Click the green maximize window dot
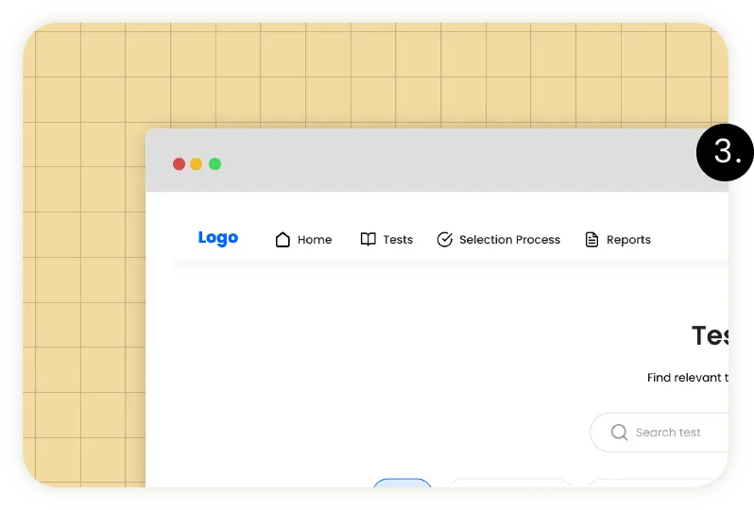The width and height of the screenshot is (754, 510). click(214, 164)
